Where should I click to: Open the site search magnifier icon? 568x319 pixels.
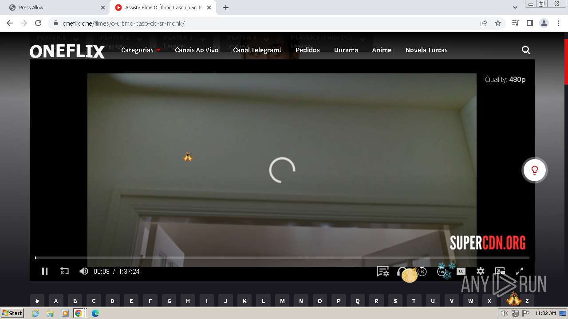pos(526,50)
